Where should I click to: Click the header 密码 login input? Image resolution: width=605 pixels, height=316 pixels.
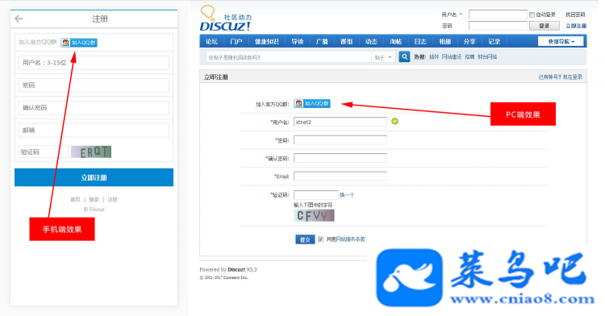[498, 26]
